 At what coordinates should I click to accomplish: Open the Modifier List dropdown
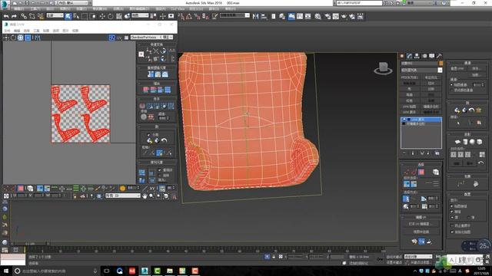(x=422, y=70)
